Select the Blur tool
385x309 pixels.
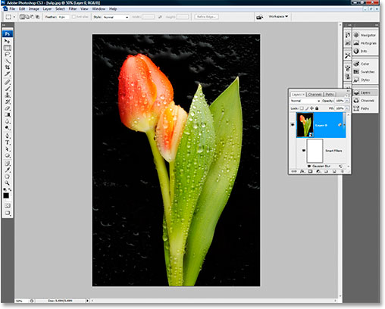(x=8, y=121)
